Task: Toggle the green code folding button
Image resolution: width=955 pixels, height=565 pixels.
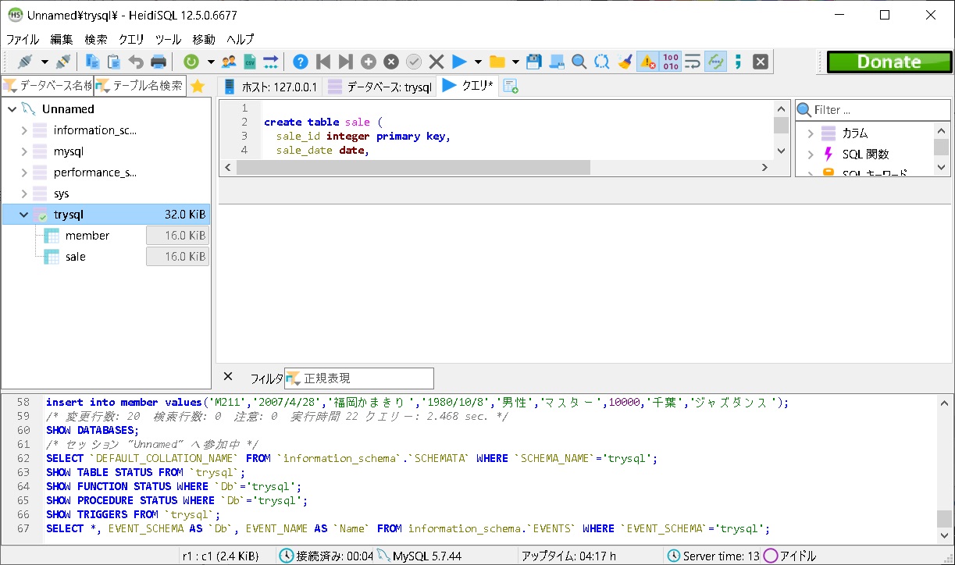Action: click(x=715, y=62)
